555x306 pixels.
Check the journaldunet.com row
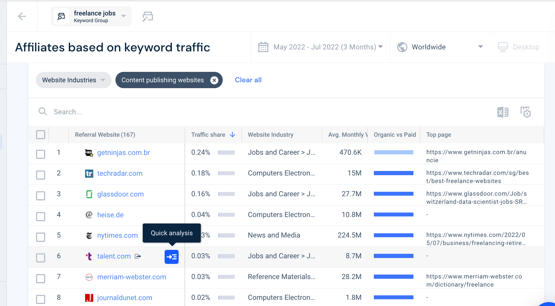[41, 299]
